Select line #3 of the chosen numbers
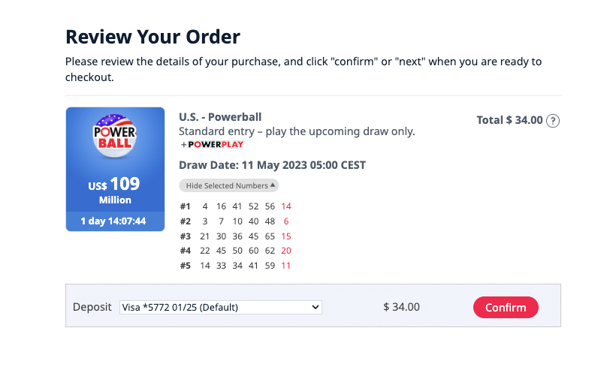Viewport: 616px width, 376px height. 236,236
